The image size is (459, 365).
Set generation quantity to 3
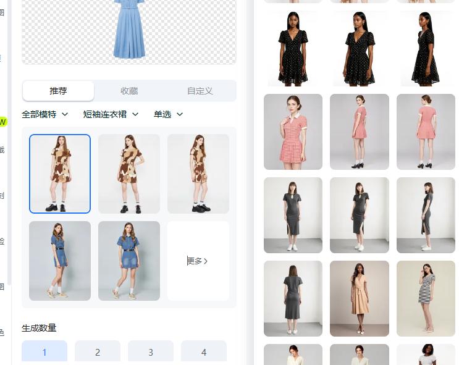(x=151, y=351)
